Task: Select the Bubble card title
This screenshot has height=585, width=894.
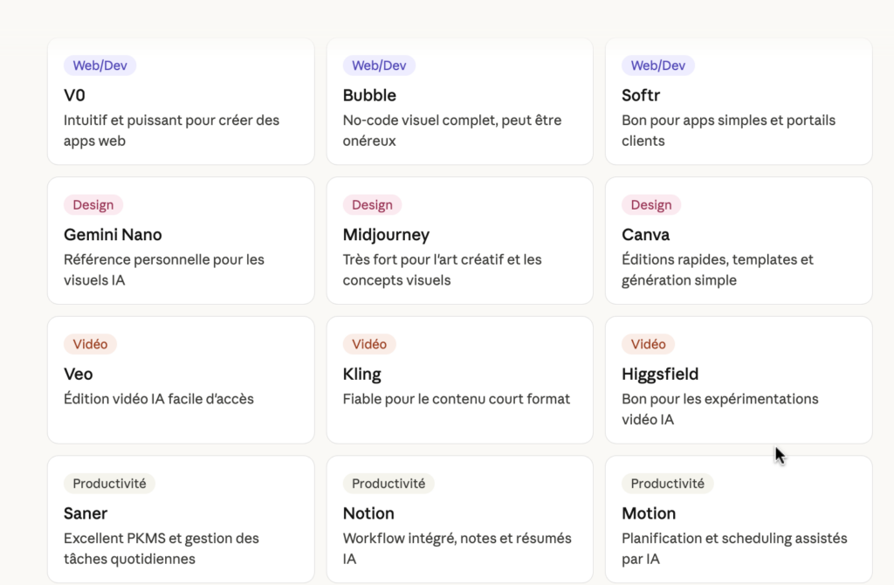Action: [369, 95]
